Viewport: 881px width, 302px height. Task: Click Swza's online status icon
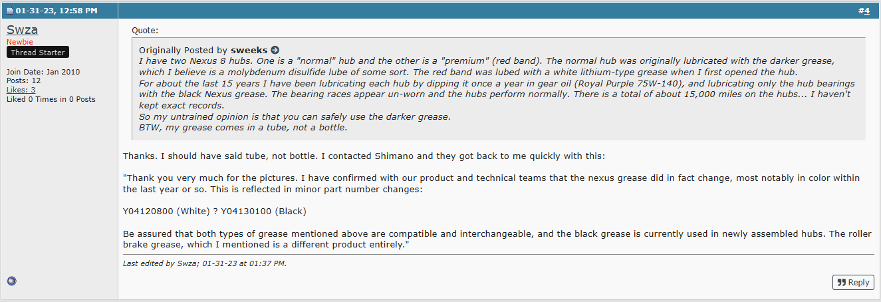click(11, 281)
